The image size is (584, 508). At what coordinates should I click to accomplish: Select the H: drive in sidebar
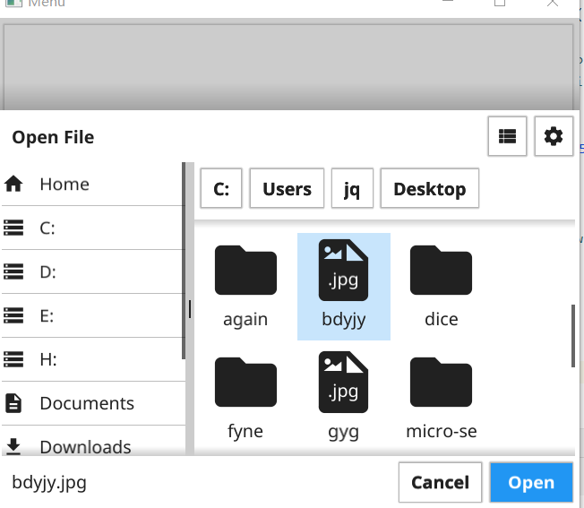(47, 359)
